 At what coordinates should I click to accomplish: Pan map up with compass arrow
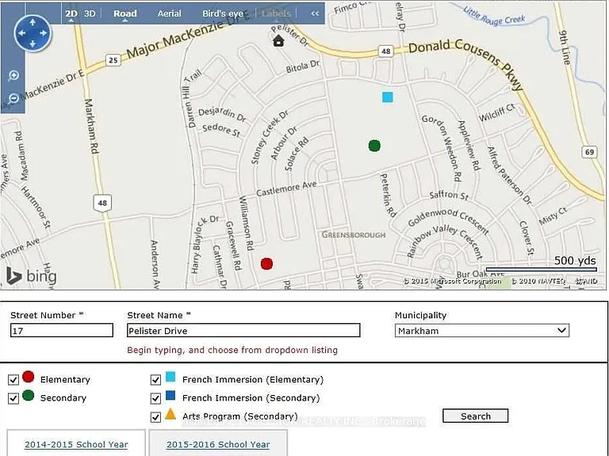click(x=33, y=22)
